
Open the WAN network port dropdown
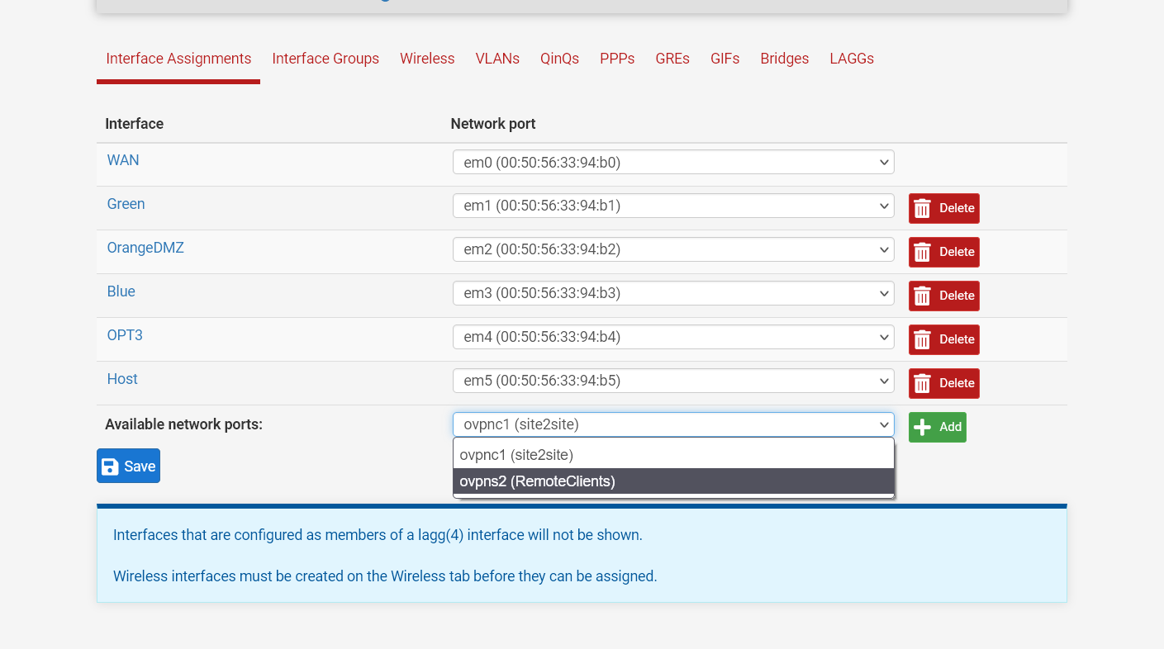pyautogui.click(x=672, y=163)
